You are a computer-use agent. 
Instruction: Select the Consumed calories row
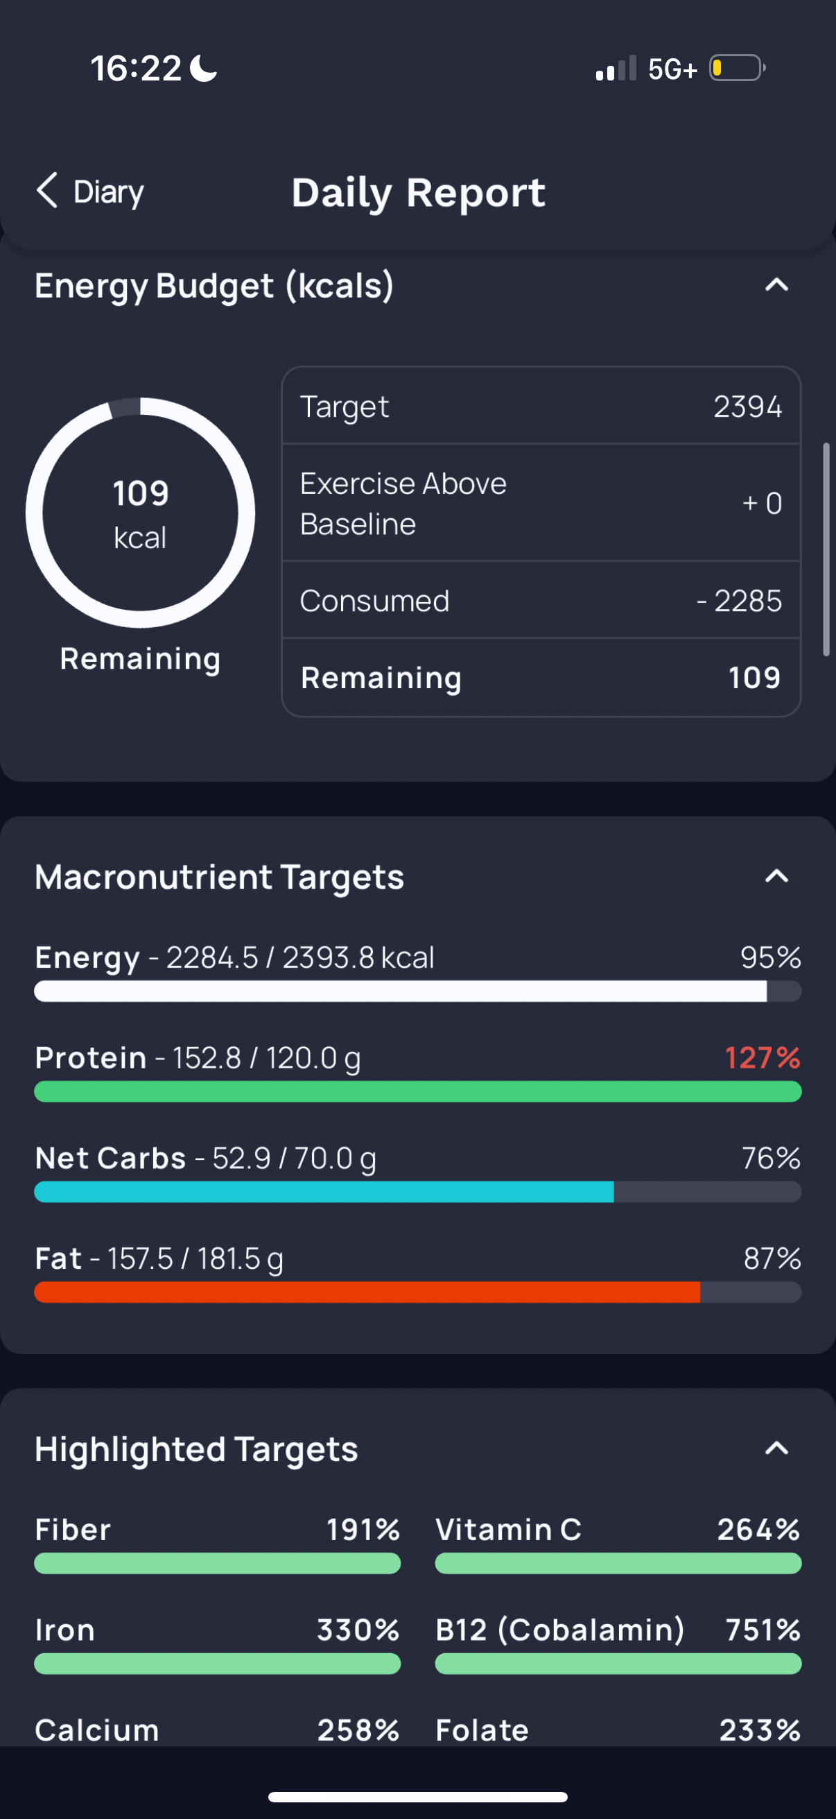pos(541,600)
